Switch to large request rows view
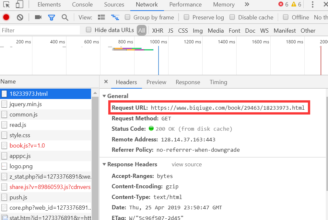The height and width of the screenshot is (220, 328). coord(101,17)
